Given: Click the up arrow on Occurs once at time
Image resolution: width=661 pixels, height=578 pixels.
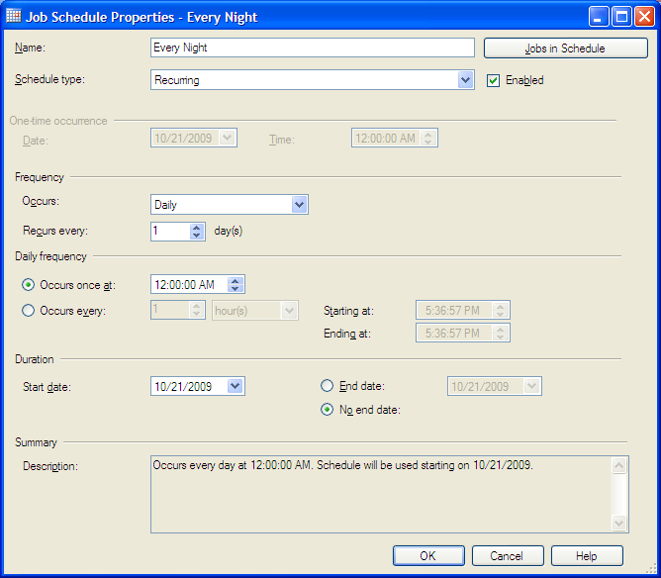Looking at the screenshot, I should (235, 280).
